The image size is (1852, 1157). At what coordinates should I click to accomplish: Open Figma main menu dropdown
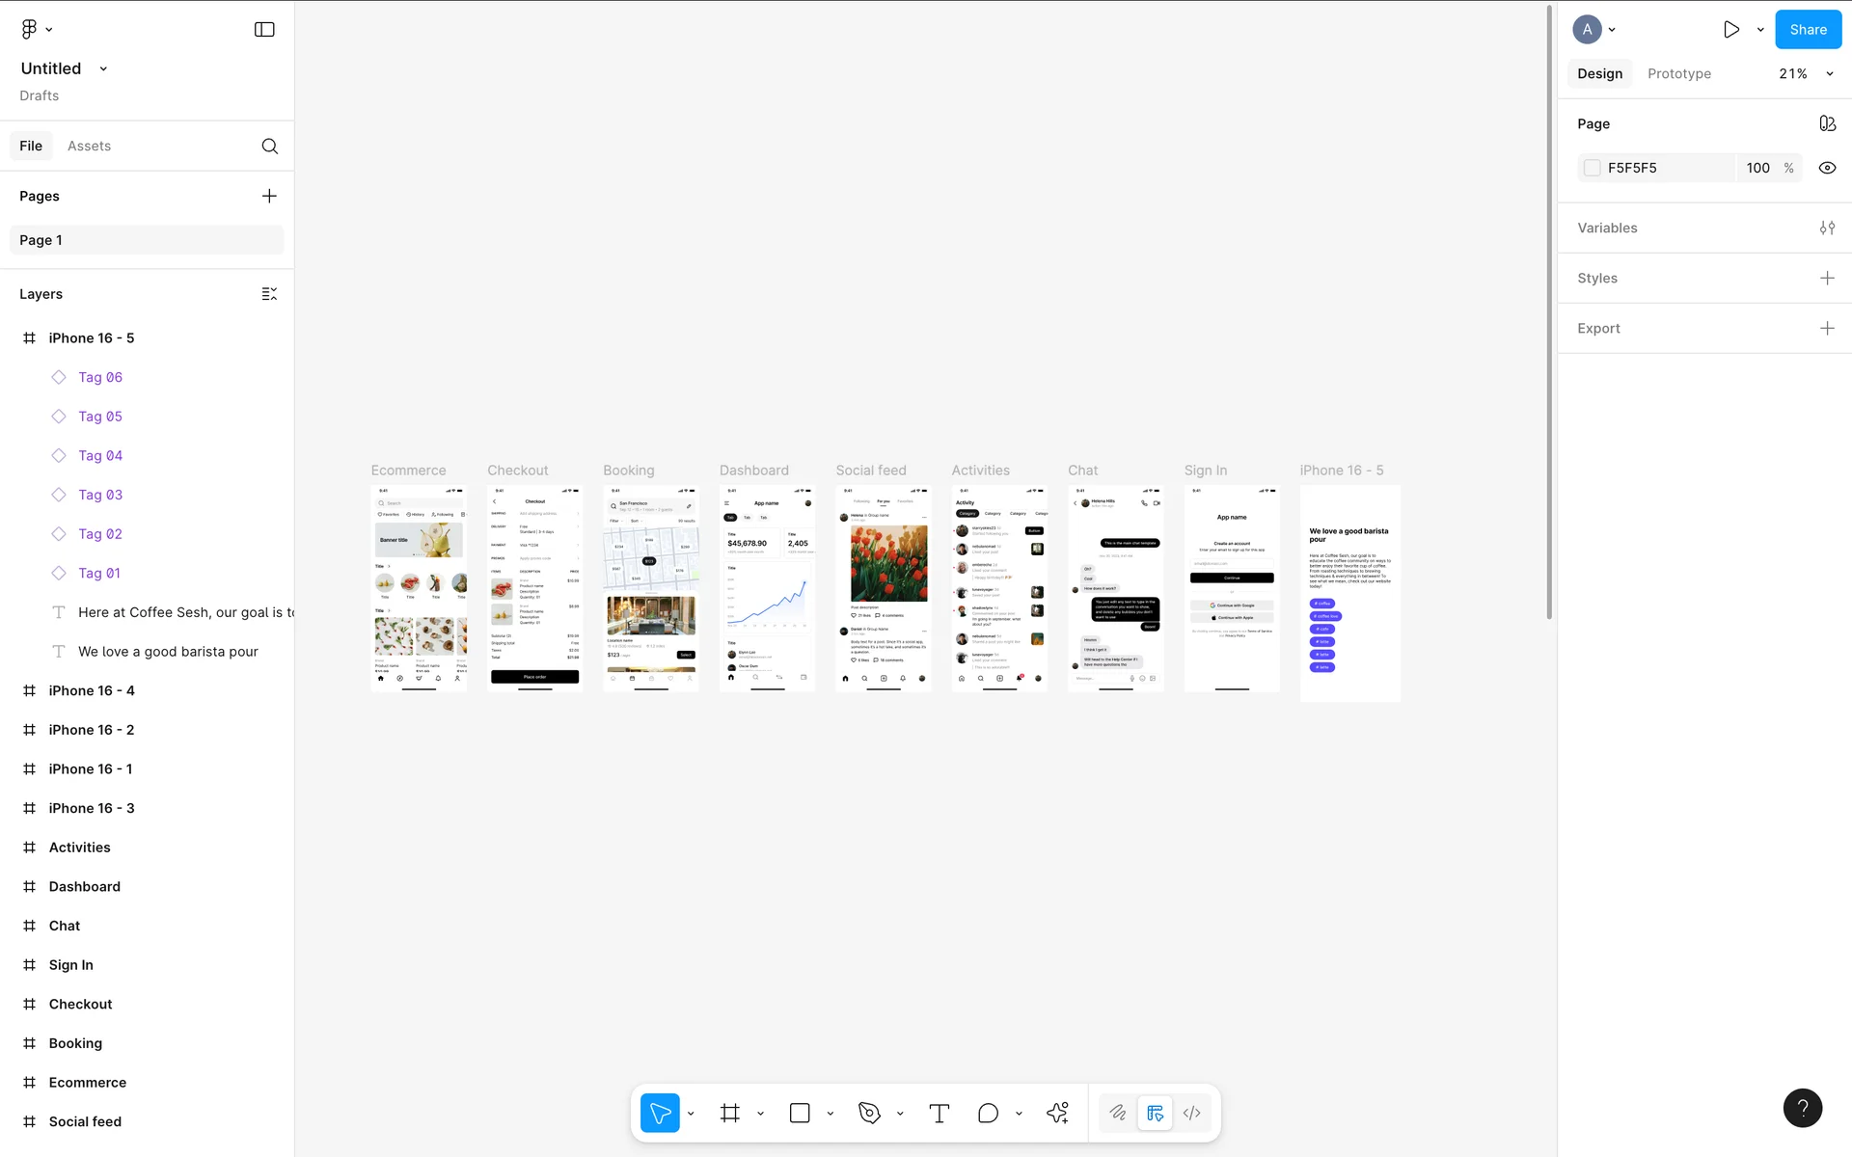coord(37,29)
